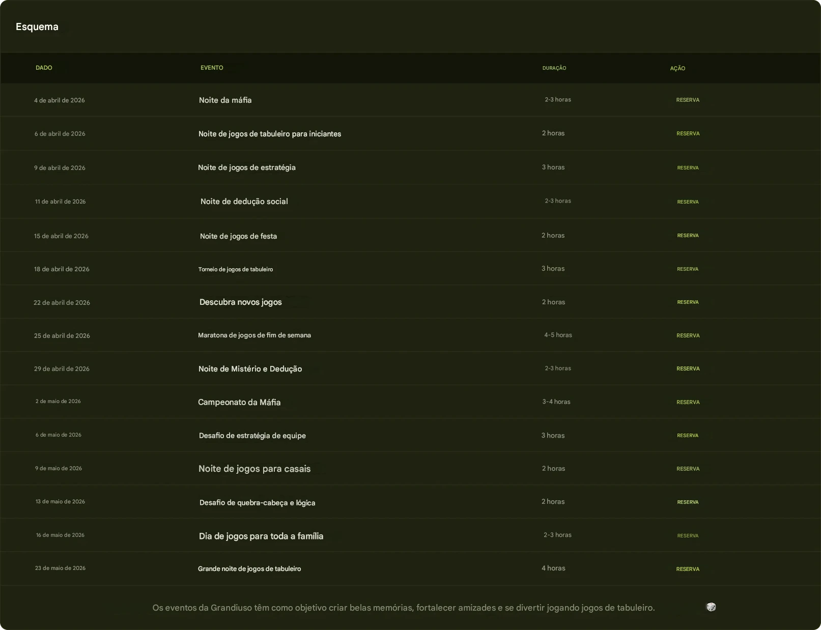The height and width of the screenshot is (630, 821).
Task: Click date 2 de maio de 2026
Action: coord(58,402)
